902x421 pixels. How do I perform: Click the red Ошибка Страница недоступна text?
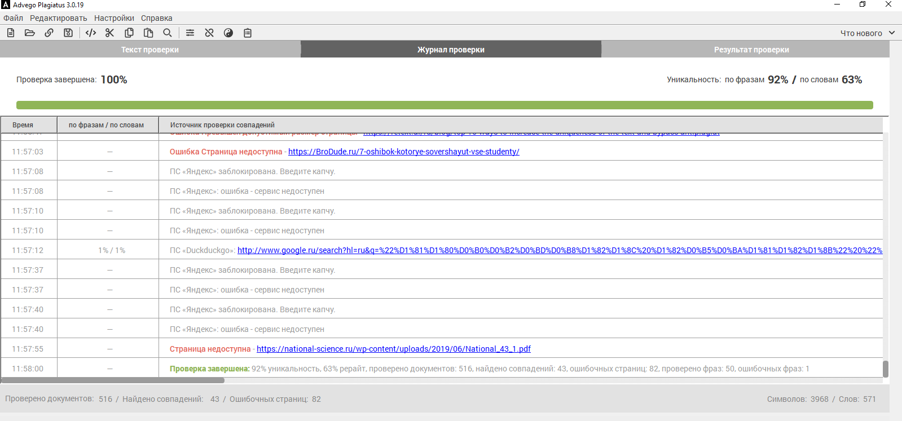point(226,152)
